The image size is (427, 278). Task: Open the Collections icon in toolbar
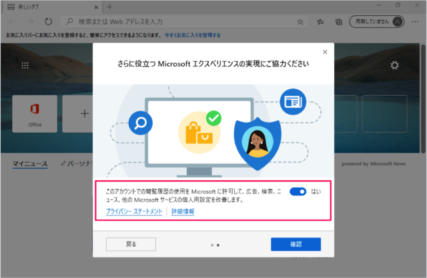click(338, 22)
